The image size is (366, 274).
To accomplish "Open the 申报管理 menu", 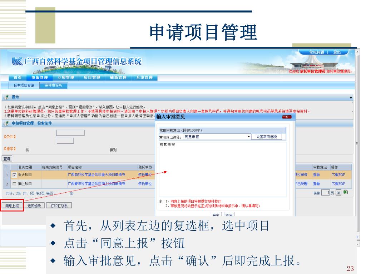I will [39, 77].
